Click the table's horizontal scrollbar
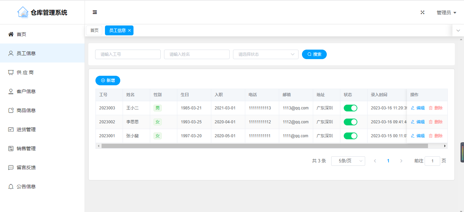 [x=264, y=146]
